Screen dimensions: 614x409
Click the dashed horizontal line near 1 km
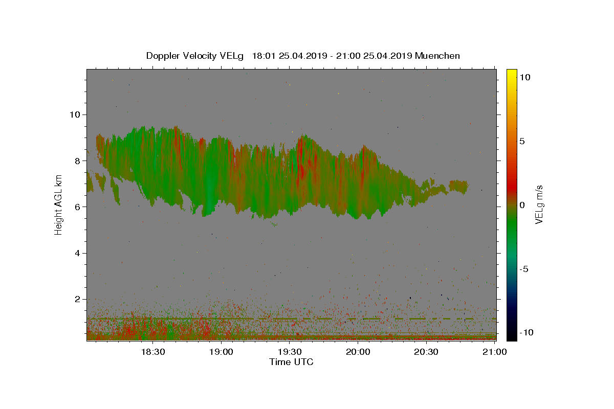point(291,319)
